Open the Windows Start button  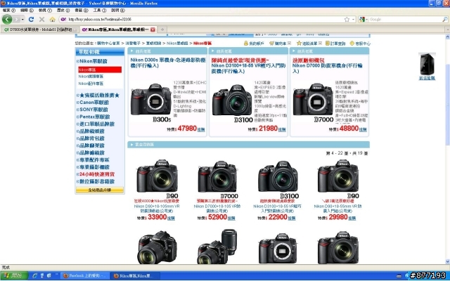[x=13, y=276]
